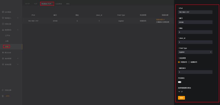Open 实时画面 in the sidebar
Image resolution: width=220 pixels, height=105 pixels.
pos(8,12)
